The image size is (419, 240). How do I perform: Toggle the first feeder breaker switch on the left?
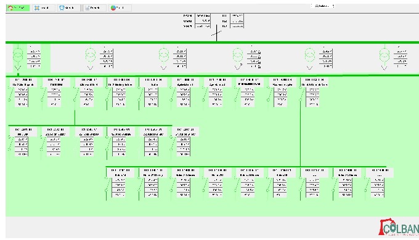(x=10, y=95)
